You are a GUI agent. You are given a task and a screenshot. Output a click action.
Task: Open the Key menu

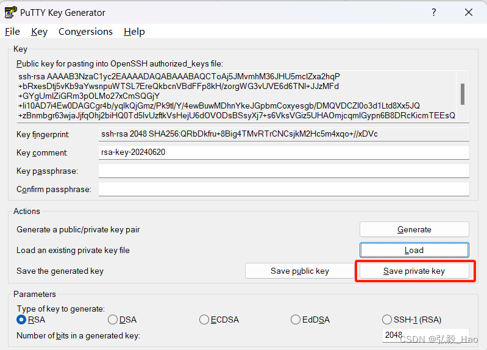tap(39, 32)
